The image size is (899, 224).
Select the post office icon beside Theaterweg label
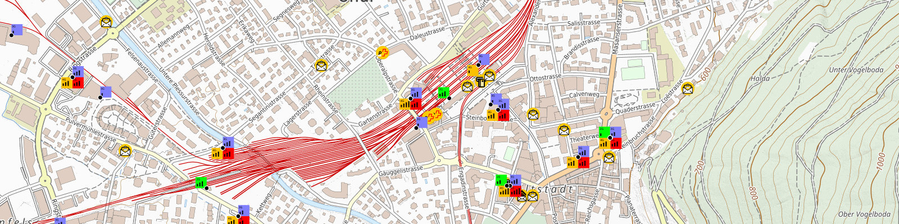click(564, 130)
